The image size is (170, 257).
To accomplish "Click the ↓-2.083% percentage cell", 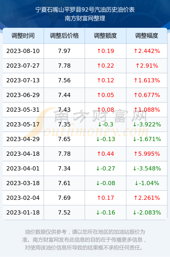I will pos(147,212).
